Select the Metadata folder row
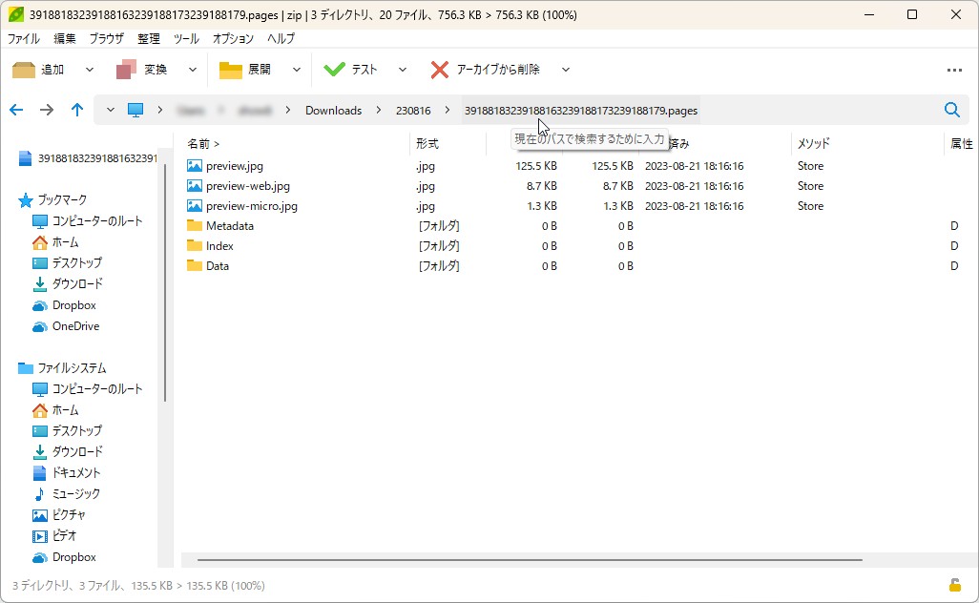The width and height of the screenshot is (979, 603). pyautogui.click(x=578, y=226)
